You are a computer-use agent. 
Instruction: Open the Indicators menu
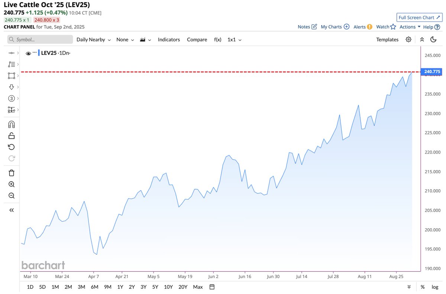pos(169,40)
